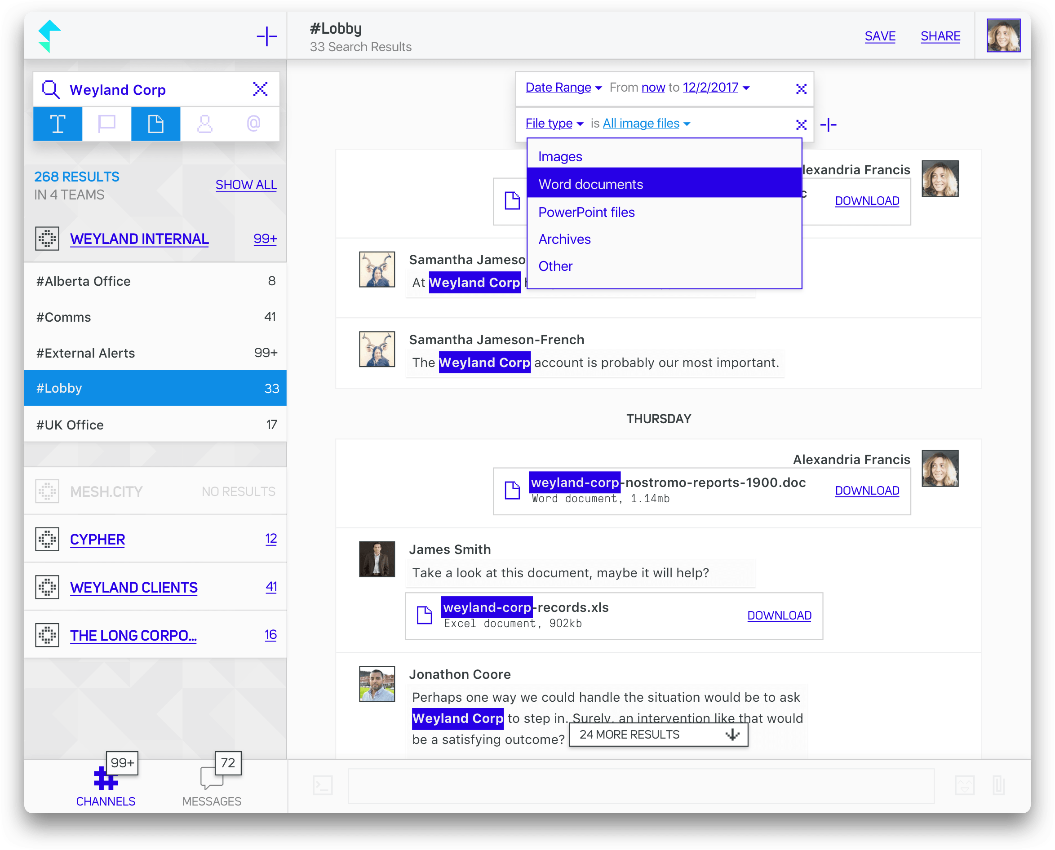
Task: Download the weyland-corp-records.xls file
Action: click(779, 615)
